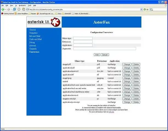
Task: Open the Edit menu
Action: (7, 5)
